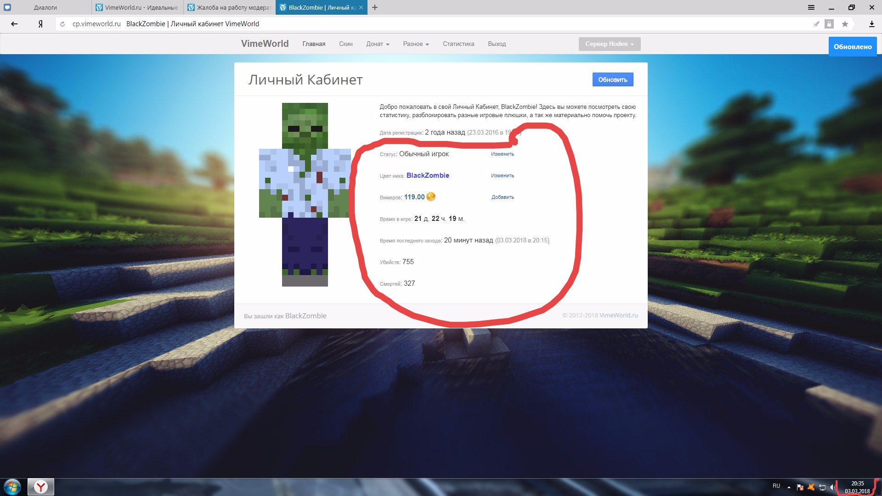The image size is (882, 496).
Task: Go back with the browser back arrow
Action: pyautogui.click(x=14, y=24)
